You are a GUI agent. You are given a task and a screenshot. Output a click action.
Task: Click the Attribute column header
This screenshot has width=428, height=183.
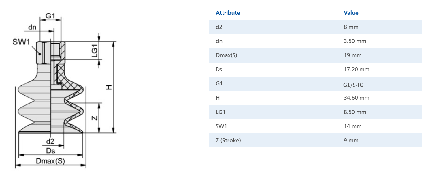point(228,13)
